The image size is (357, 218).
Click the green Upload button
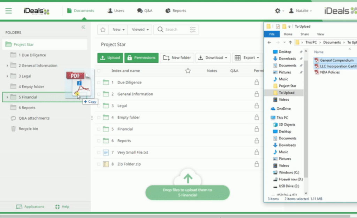pos(109,58)
